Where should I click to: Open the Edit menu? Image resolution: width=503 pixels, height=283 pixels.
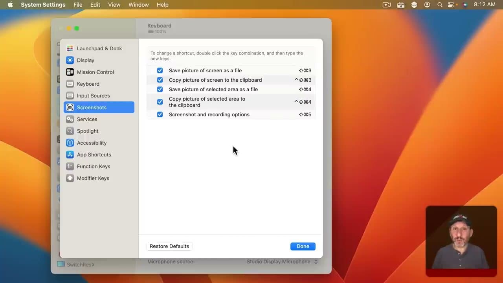pos(95,5)
